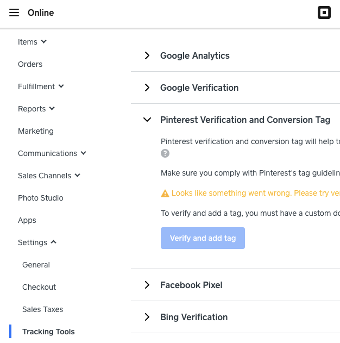340x343 pixels.
Task: Click the Communications label in the sidebar
Action: 47,154
